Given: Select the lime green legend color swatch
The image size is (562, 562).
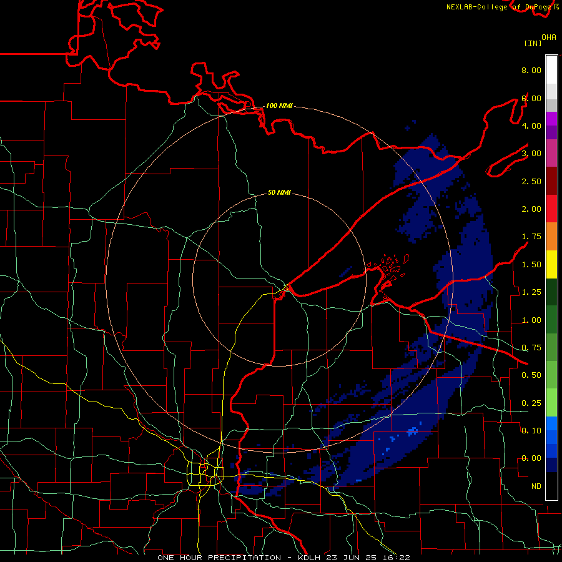Looking at the screenshot, I should [x=551, y=403].
